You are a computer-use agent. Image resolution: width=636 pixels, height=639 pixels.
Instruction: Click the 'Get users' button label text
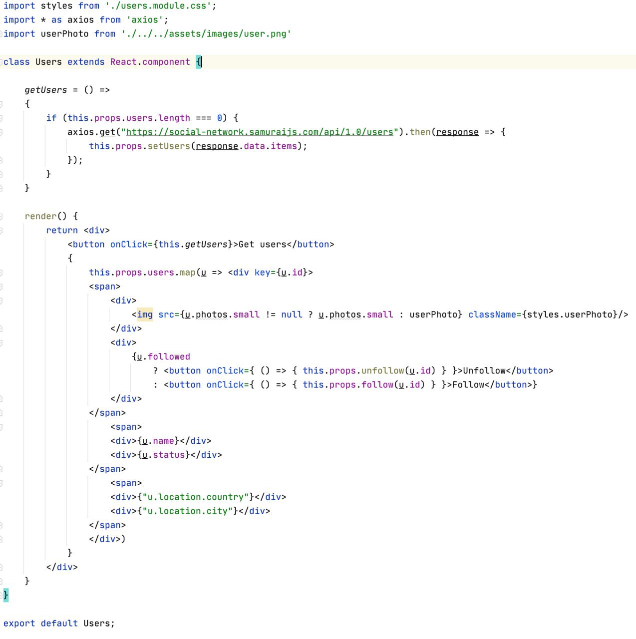(x=263, y=244)
